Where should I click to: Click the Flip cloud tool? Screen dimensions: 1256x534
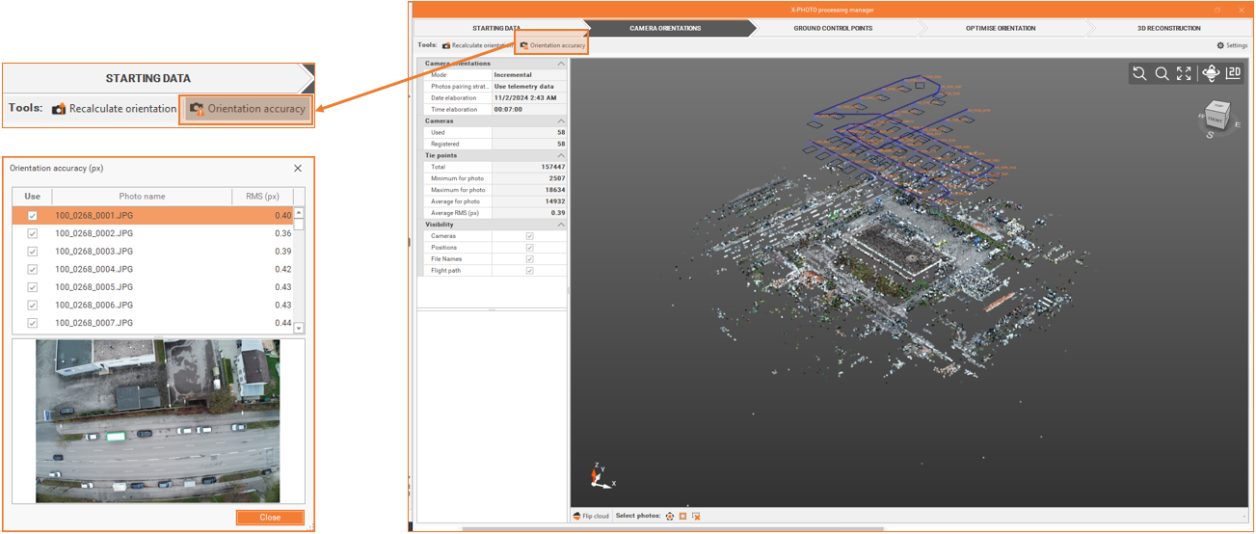pyautogui.click(x=591, y=517)
